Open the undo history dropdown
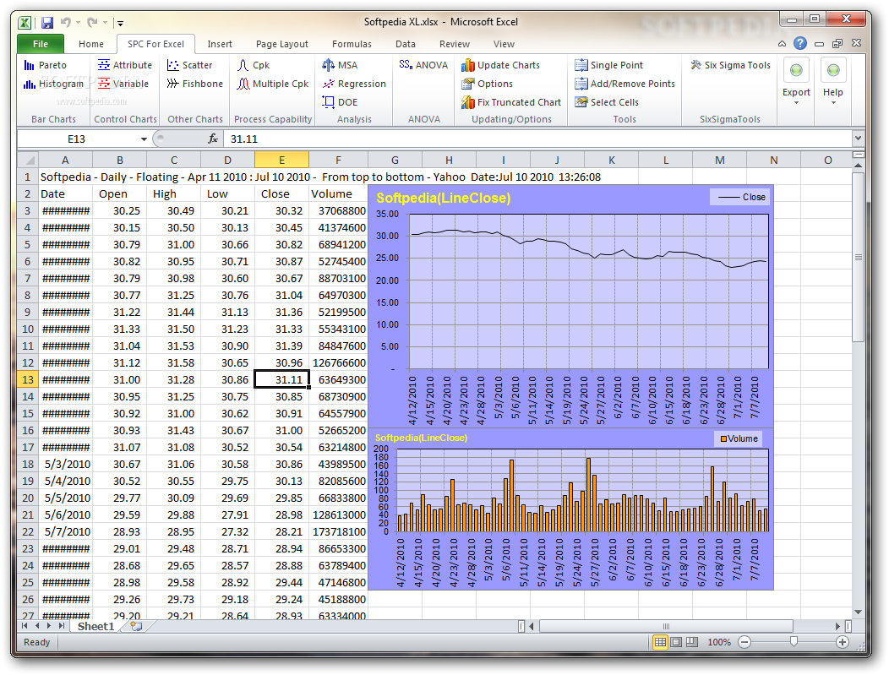Screen dimensions: 889x675 [78, 23]
